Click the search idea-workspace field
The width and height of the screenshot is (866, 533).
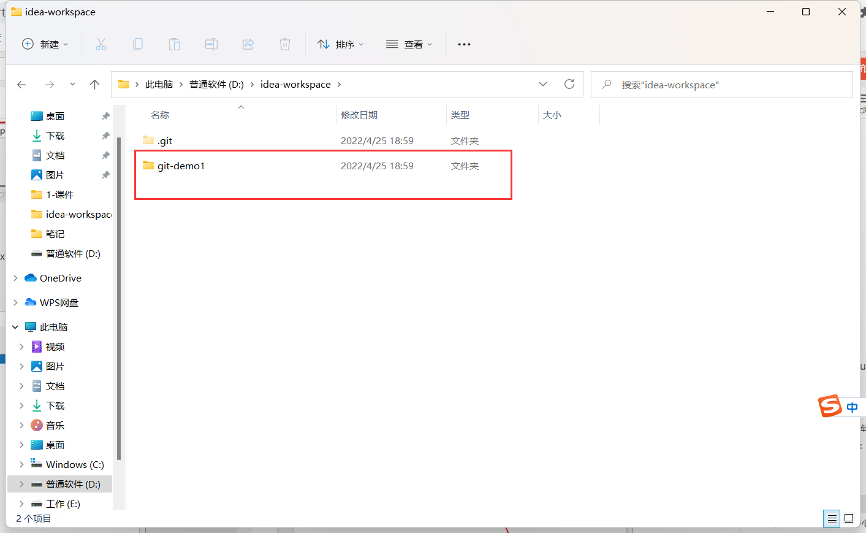click(x=722, y=85)
